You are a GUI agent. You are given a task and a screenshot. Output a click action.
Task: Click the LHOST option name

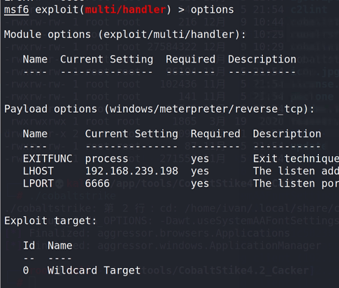click(38, 171)
